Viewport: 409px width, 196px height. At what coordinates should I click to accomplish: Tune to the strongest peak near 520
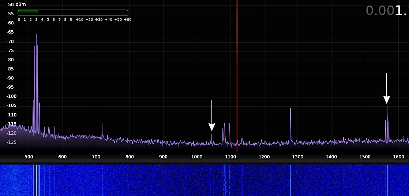36,35
